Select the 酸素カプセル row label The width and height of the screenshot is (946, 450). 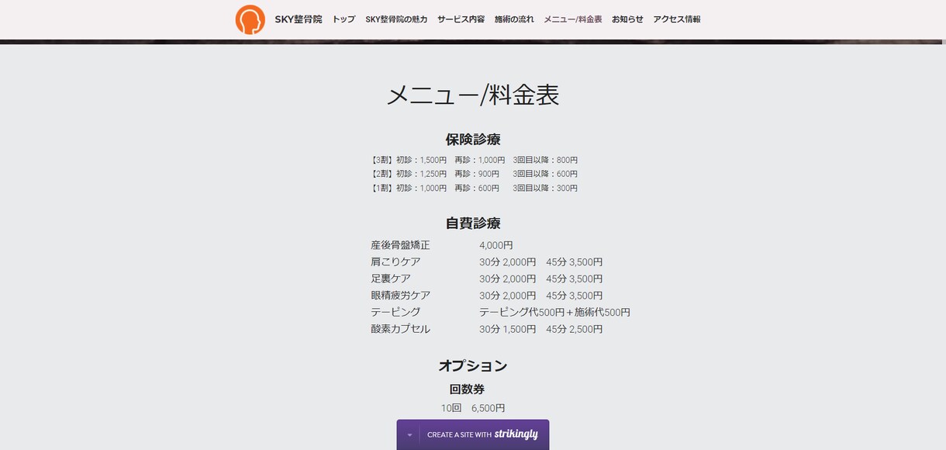pyautogui.click(x=400, y=329)
